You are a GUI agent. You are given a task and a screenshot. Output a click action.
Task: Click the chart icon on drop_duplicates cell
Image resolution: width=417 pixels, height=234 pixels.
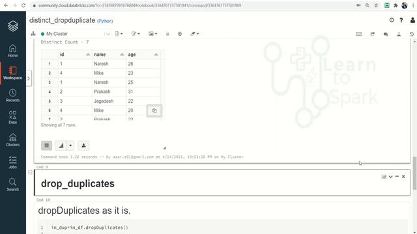[384, 176]
